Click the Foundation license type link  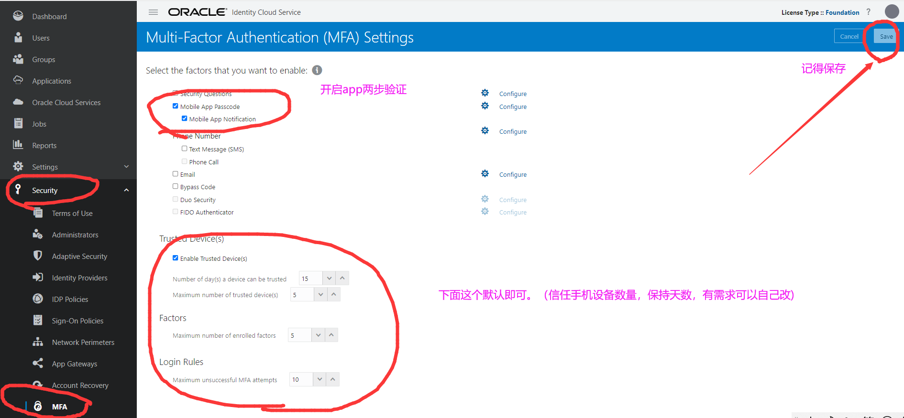(x=842, y=12)
